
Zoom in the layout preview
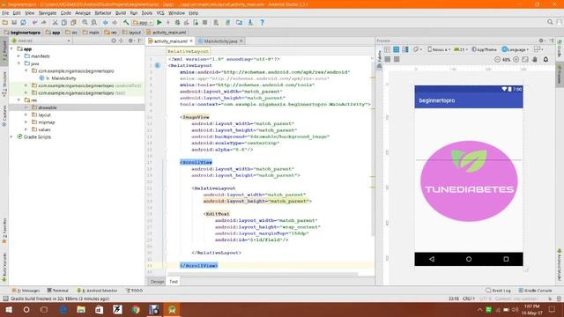[x=516, y=59]
